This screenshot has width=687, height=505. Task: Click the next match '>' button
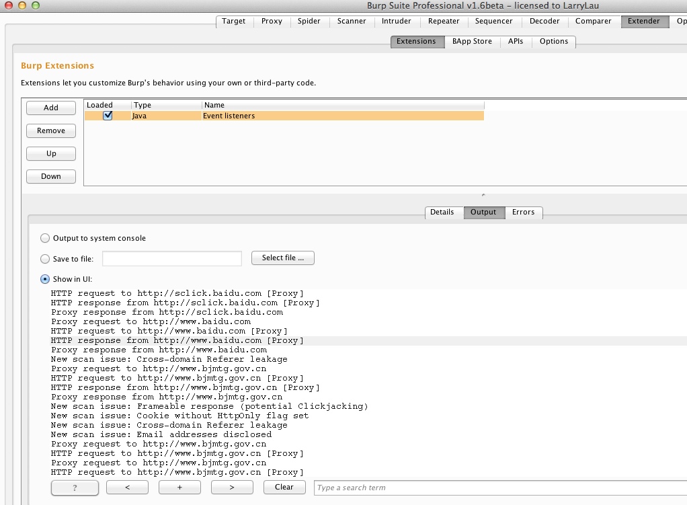(232, 487)
